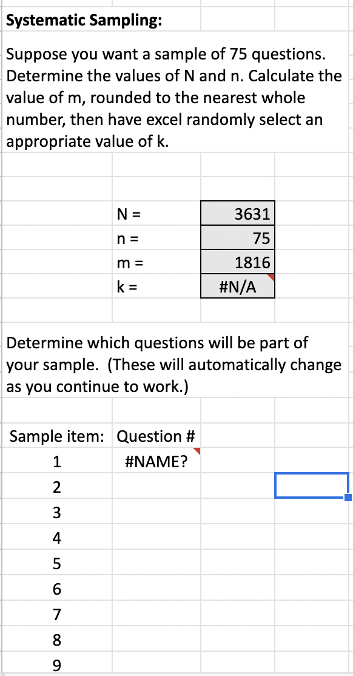Select the cell containing 75
The image size is (353, 676).
tap(238, 237)
